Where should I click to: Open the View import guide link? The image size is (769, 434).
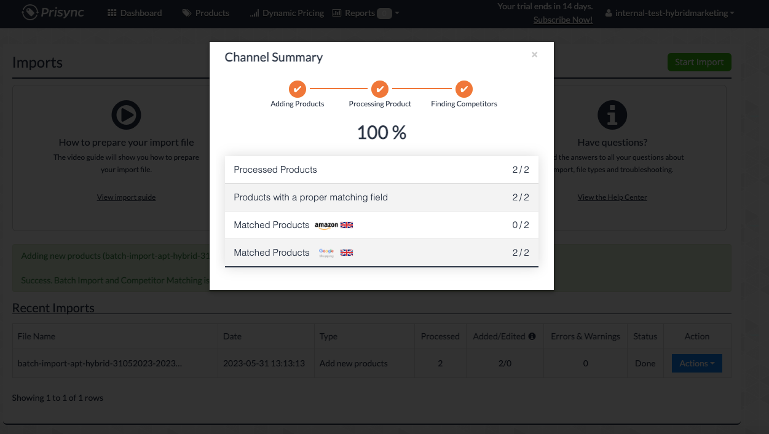(126, 197)
